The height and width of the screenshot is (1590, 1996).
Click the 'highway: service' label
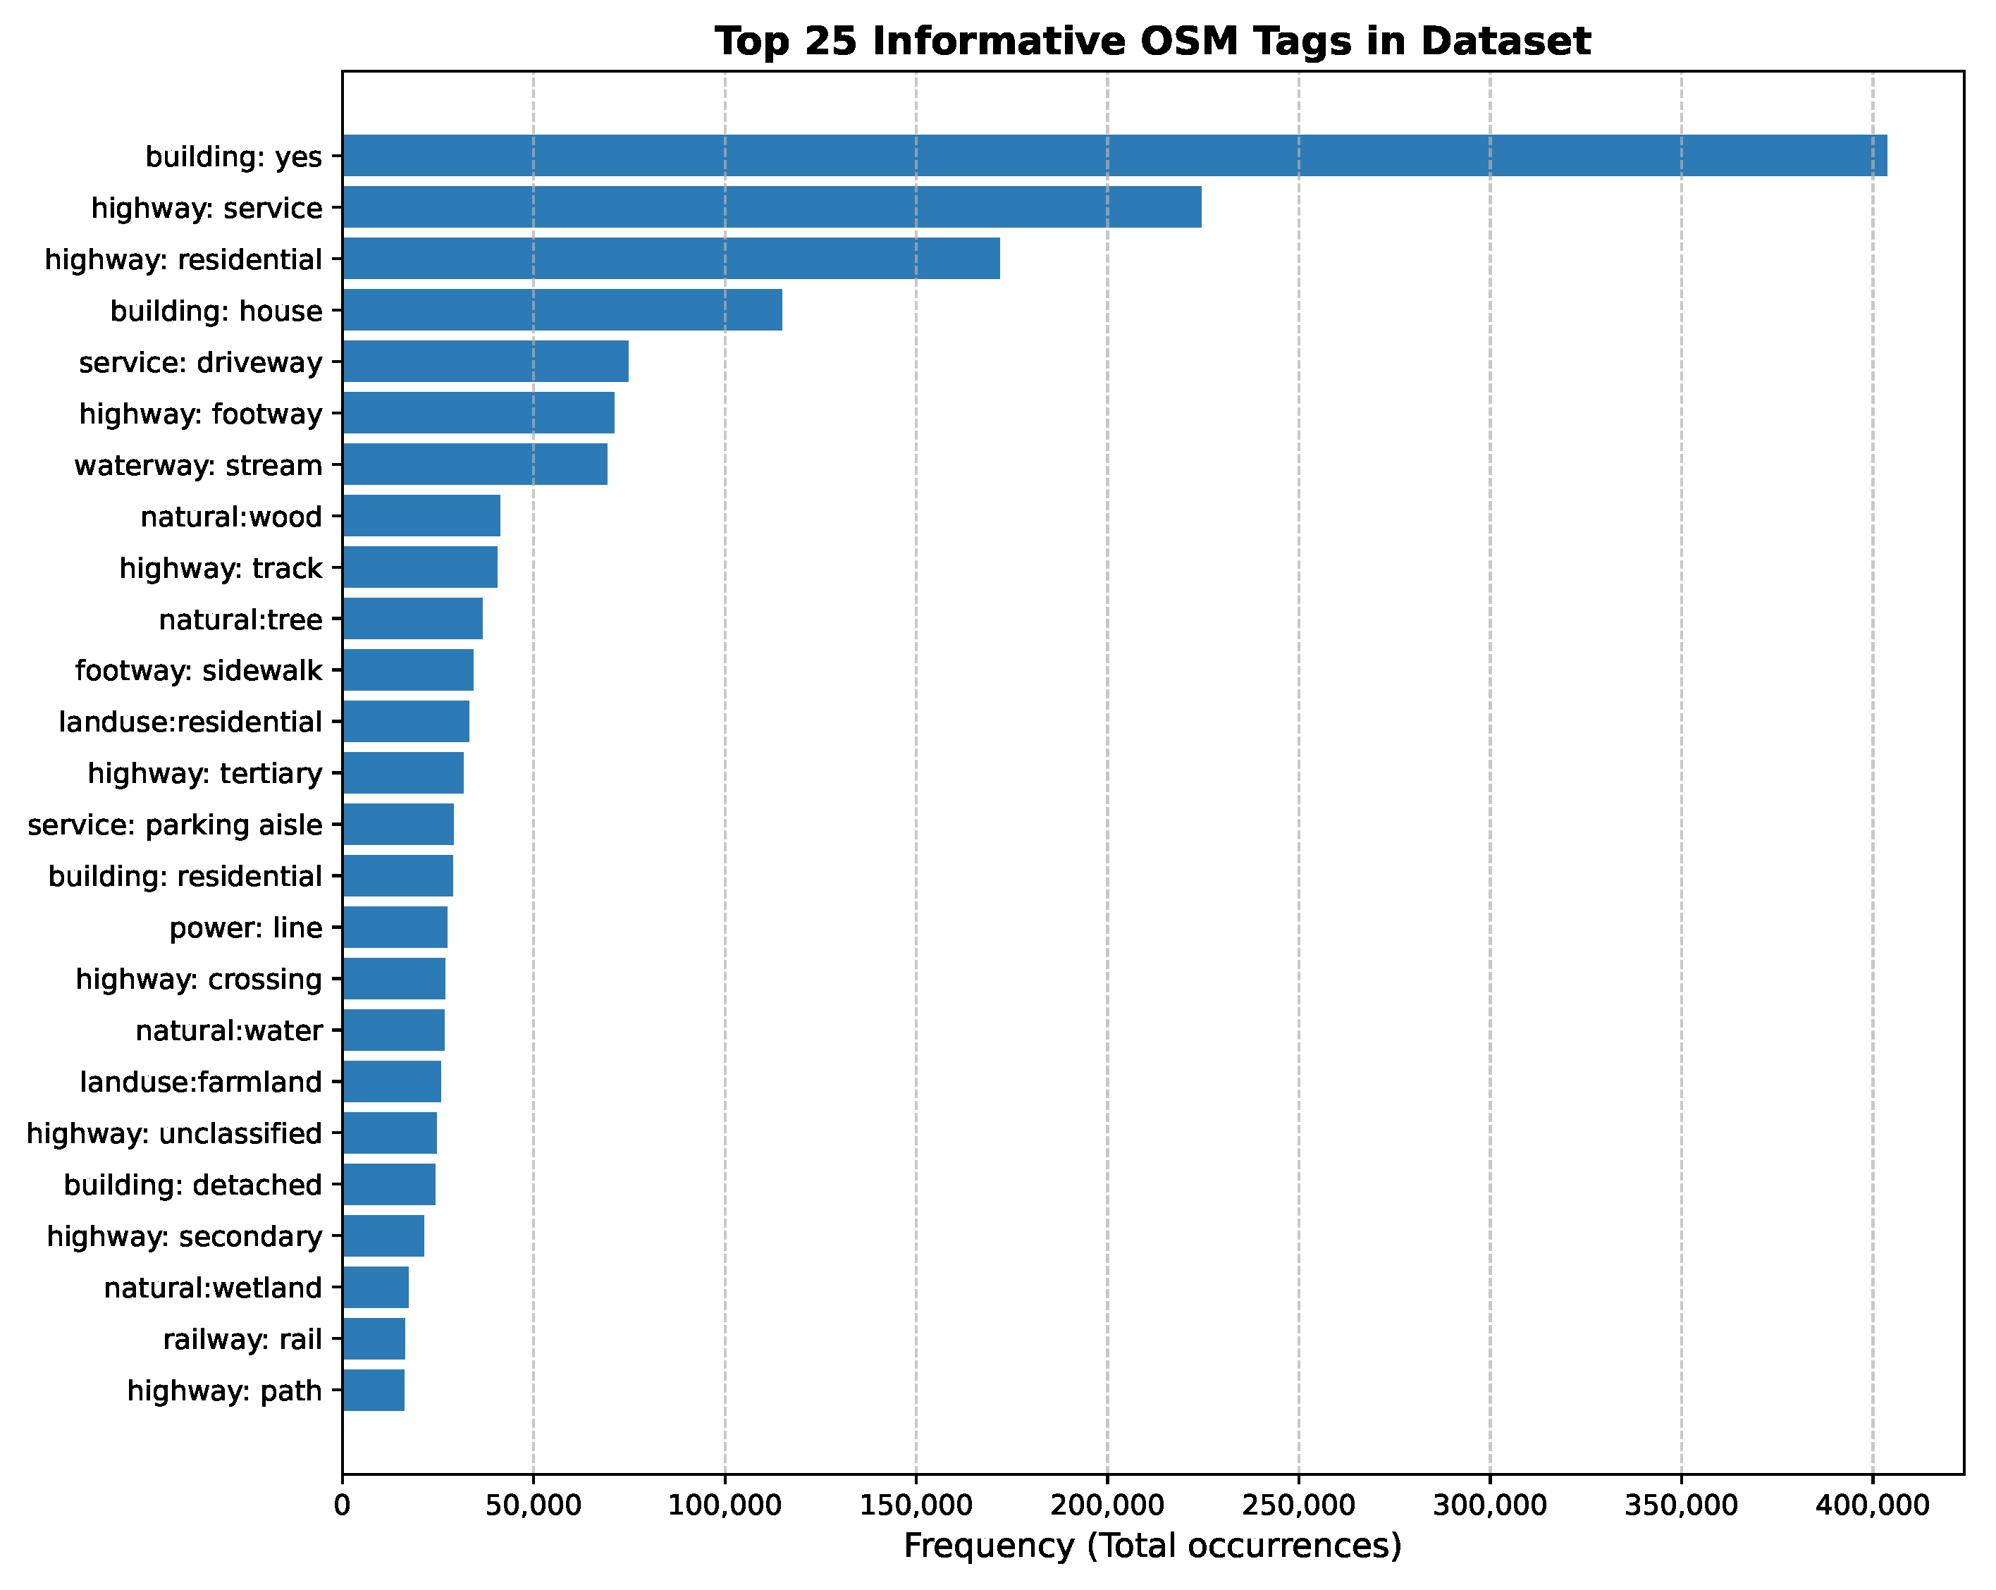coord(207,209)
